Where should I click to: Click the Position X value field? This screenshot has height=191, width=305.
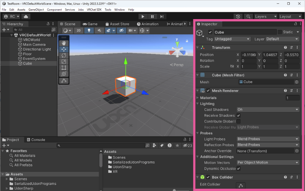pos(249,55)
